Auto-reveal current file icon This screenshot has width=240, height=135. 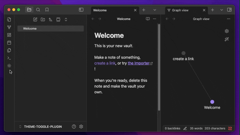58,19
